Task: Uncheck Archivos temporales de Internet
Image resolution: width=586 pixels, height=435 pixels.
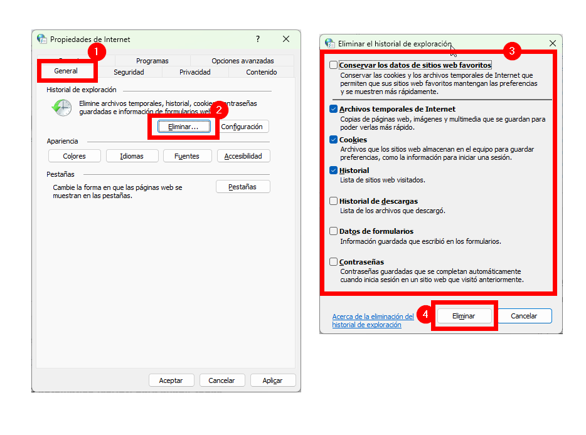Action: click(333, 109)
